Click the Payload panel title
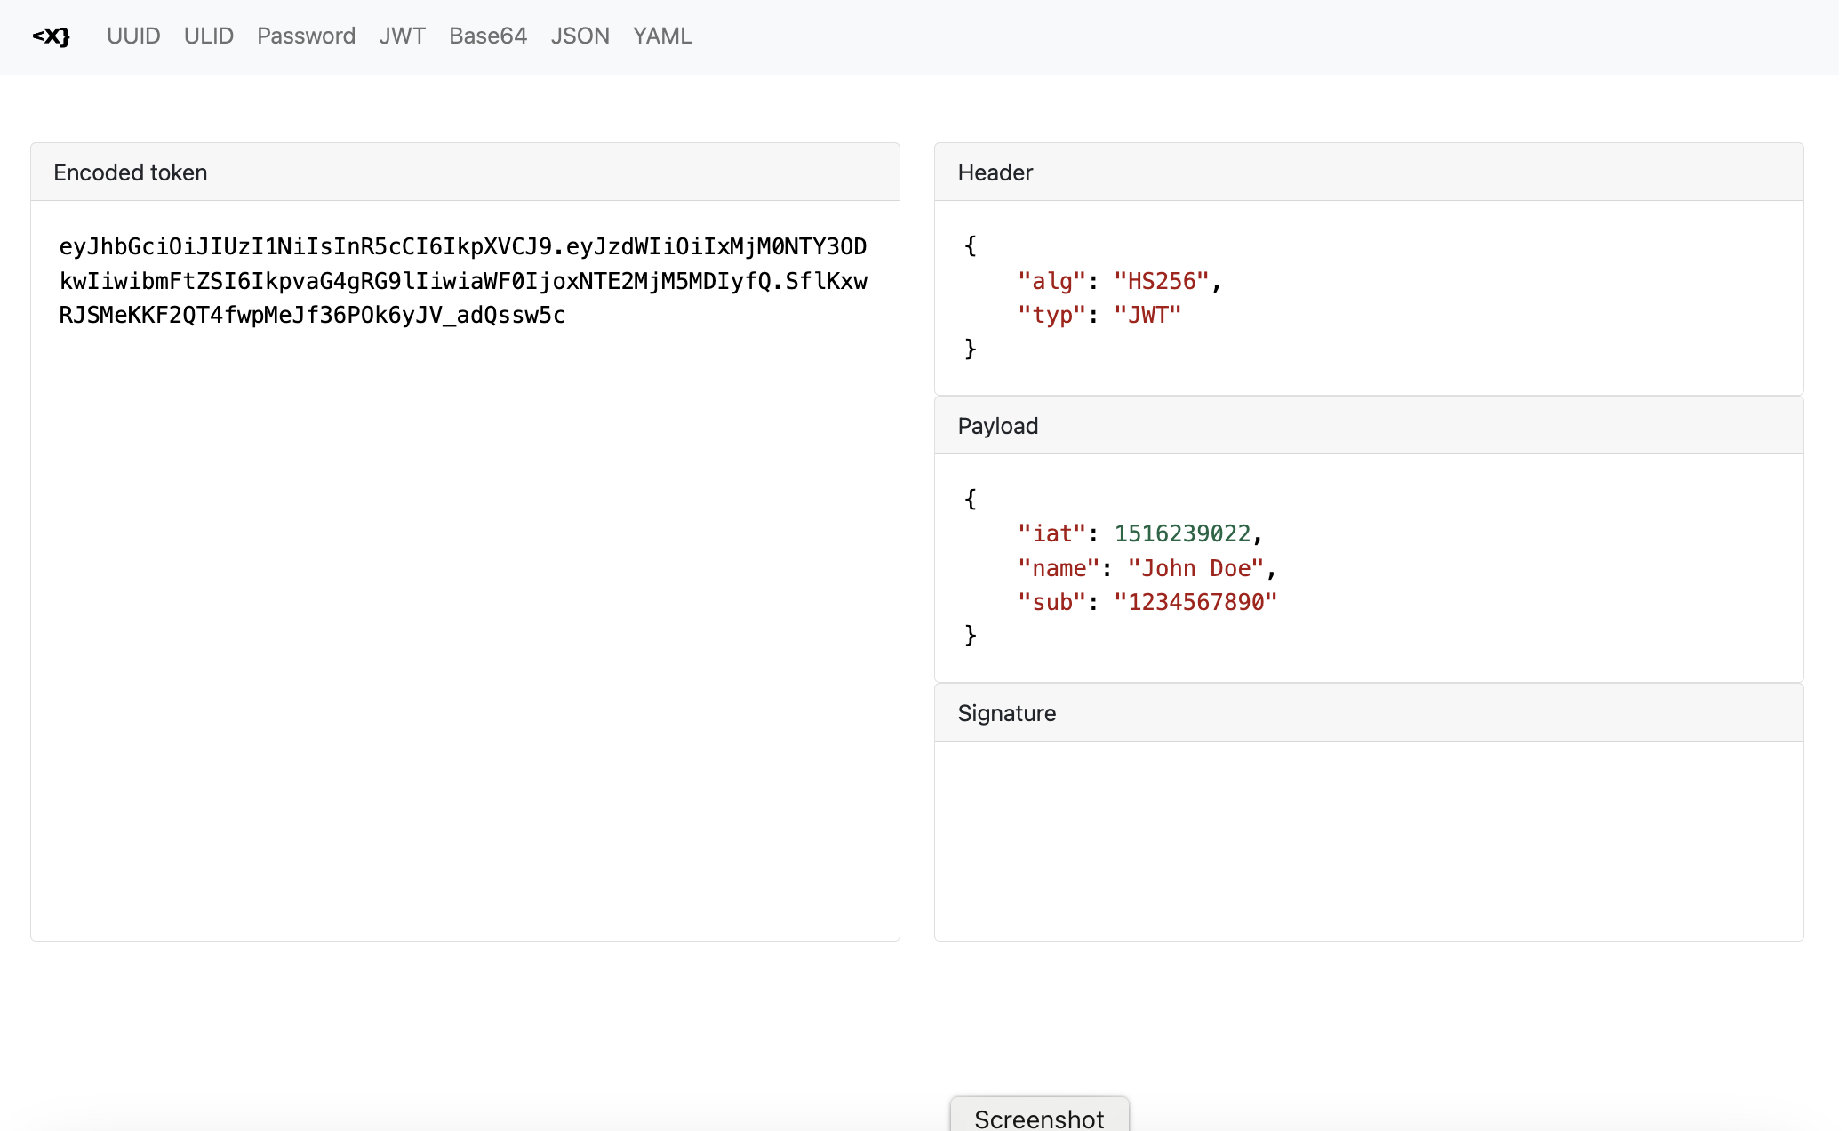The width and height of the screenshot is (1847, 1131). 997,426
